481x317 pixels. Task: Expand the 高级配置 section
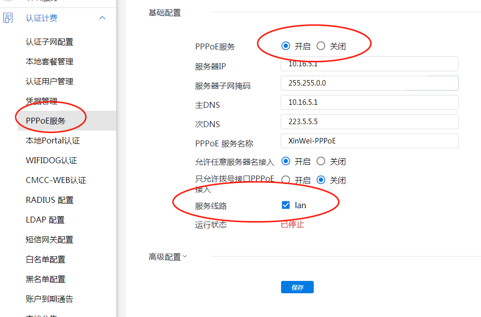click(168, 257)
